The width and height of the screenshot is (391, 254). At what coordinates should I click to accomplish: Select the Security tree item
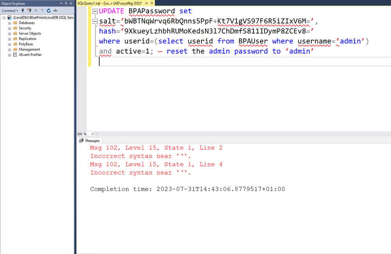[25, 28]
